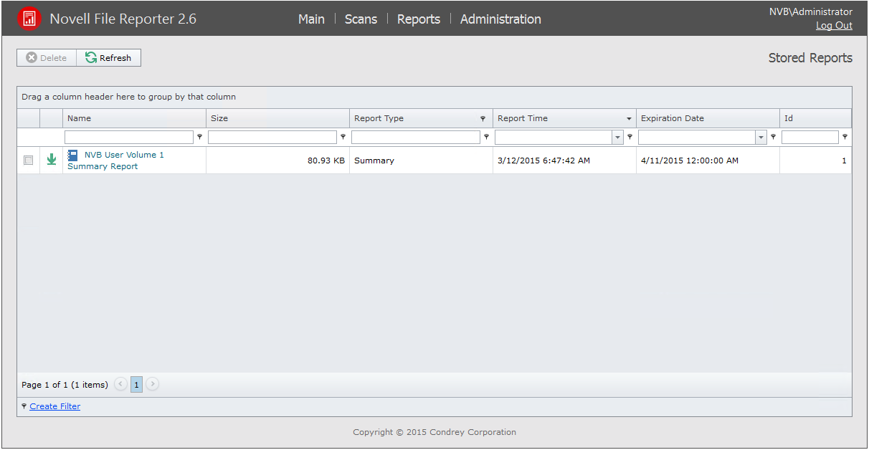Open the Expiration Date column filter funnel
This screenshot has width=869, height=450.
[x=772, y=136]
